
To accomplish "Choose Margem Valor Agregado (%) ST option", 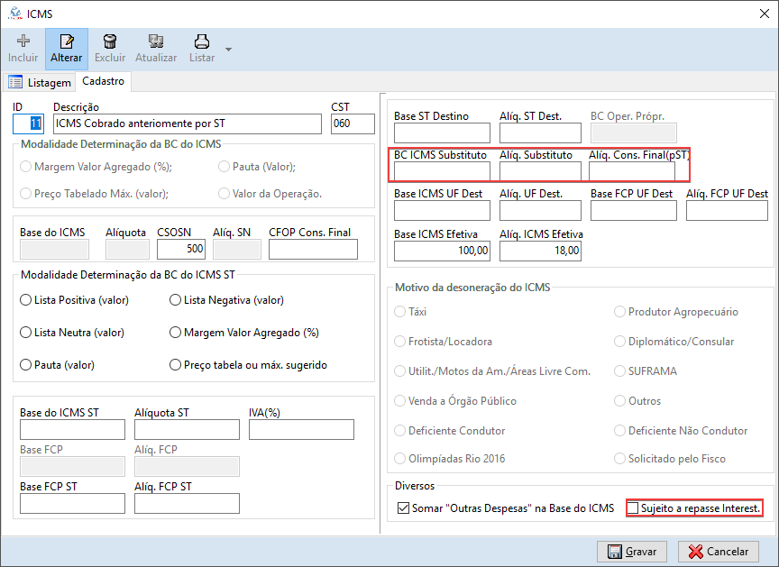I will point(175,333).
